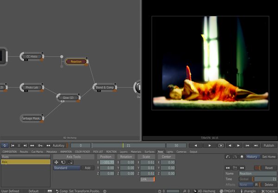Click the undo arrow icon above Reset
The width and height of the screenshot is (278, 193).
227,157
